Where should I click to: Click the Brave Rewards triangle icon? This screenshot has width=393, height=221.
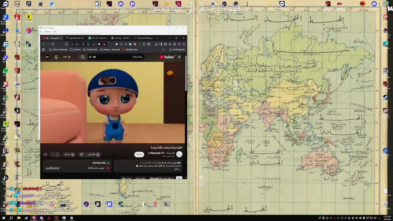click(104, 44)
